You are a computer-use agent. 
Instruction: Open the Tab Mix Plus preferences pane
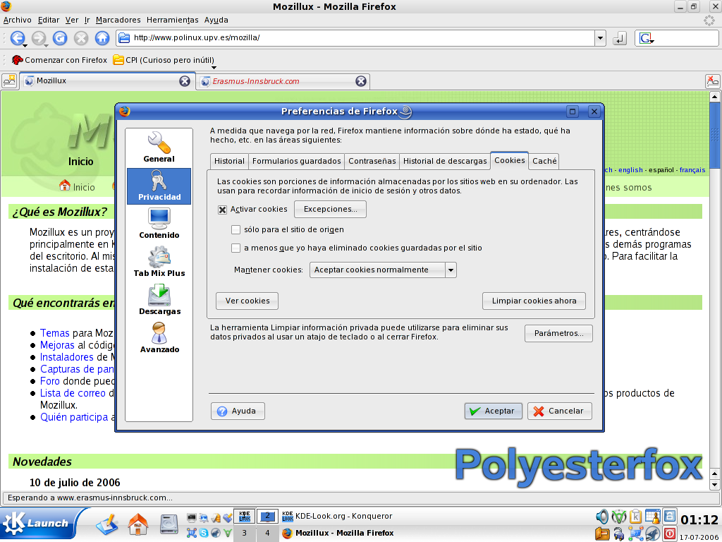point(159,262)
